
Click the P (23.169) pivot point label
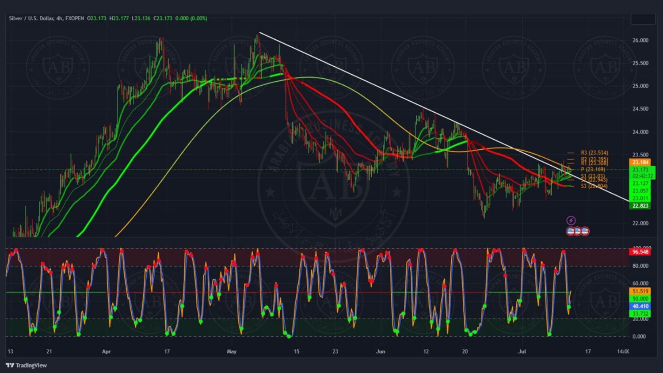click(x=593, y=169)
